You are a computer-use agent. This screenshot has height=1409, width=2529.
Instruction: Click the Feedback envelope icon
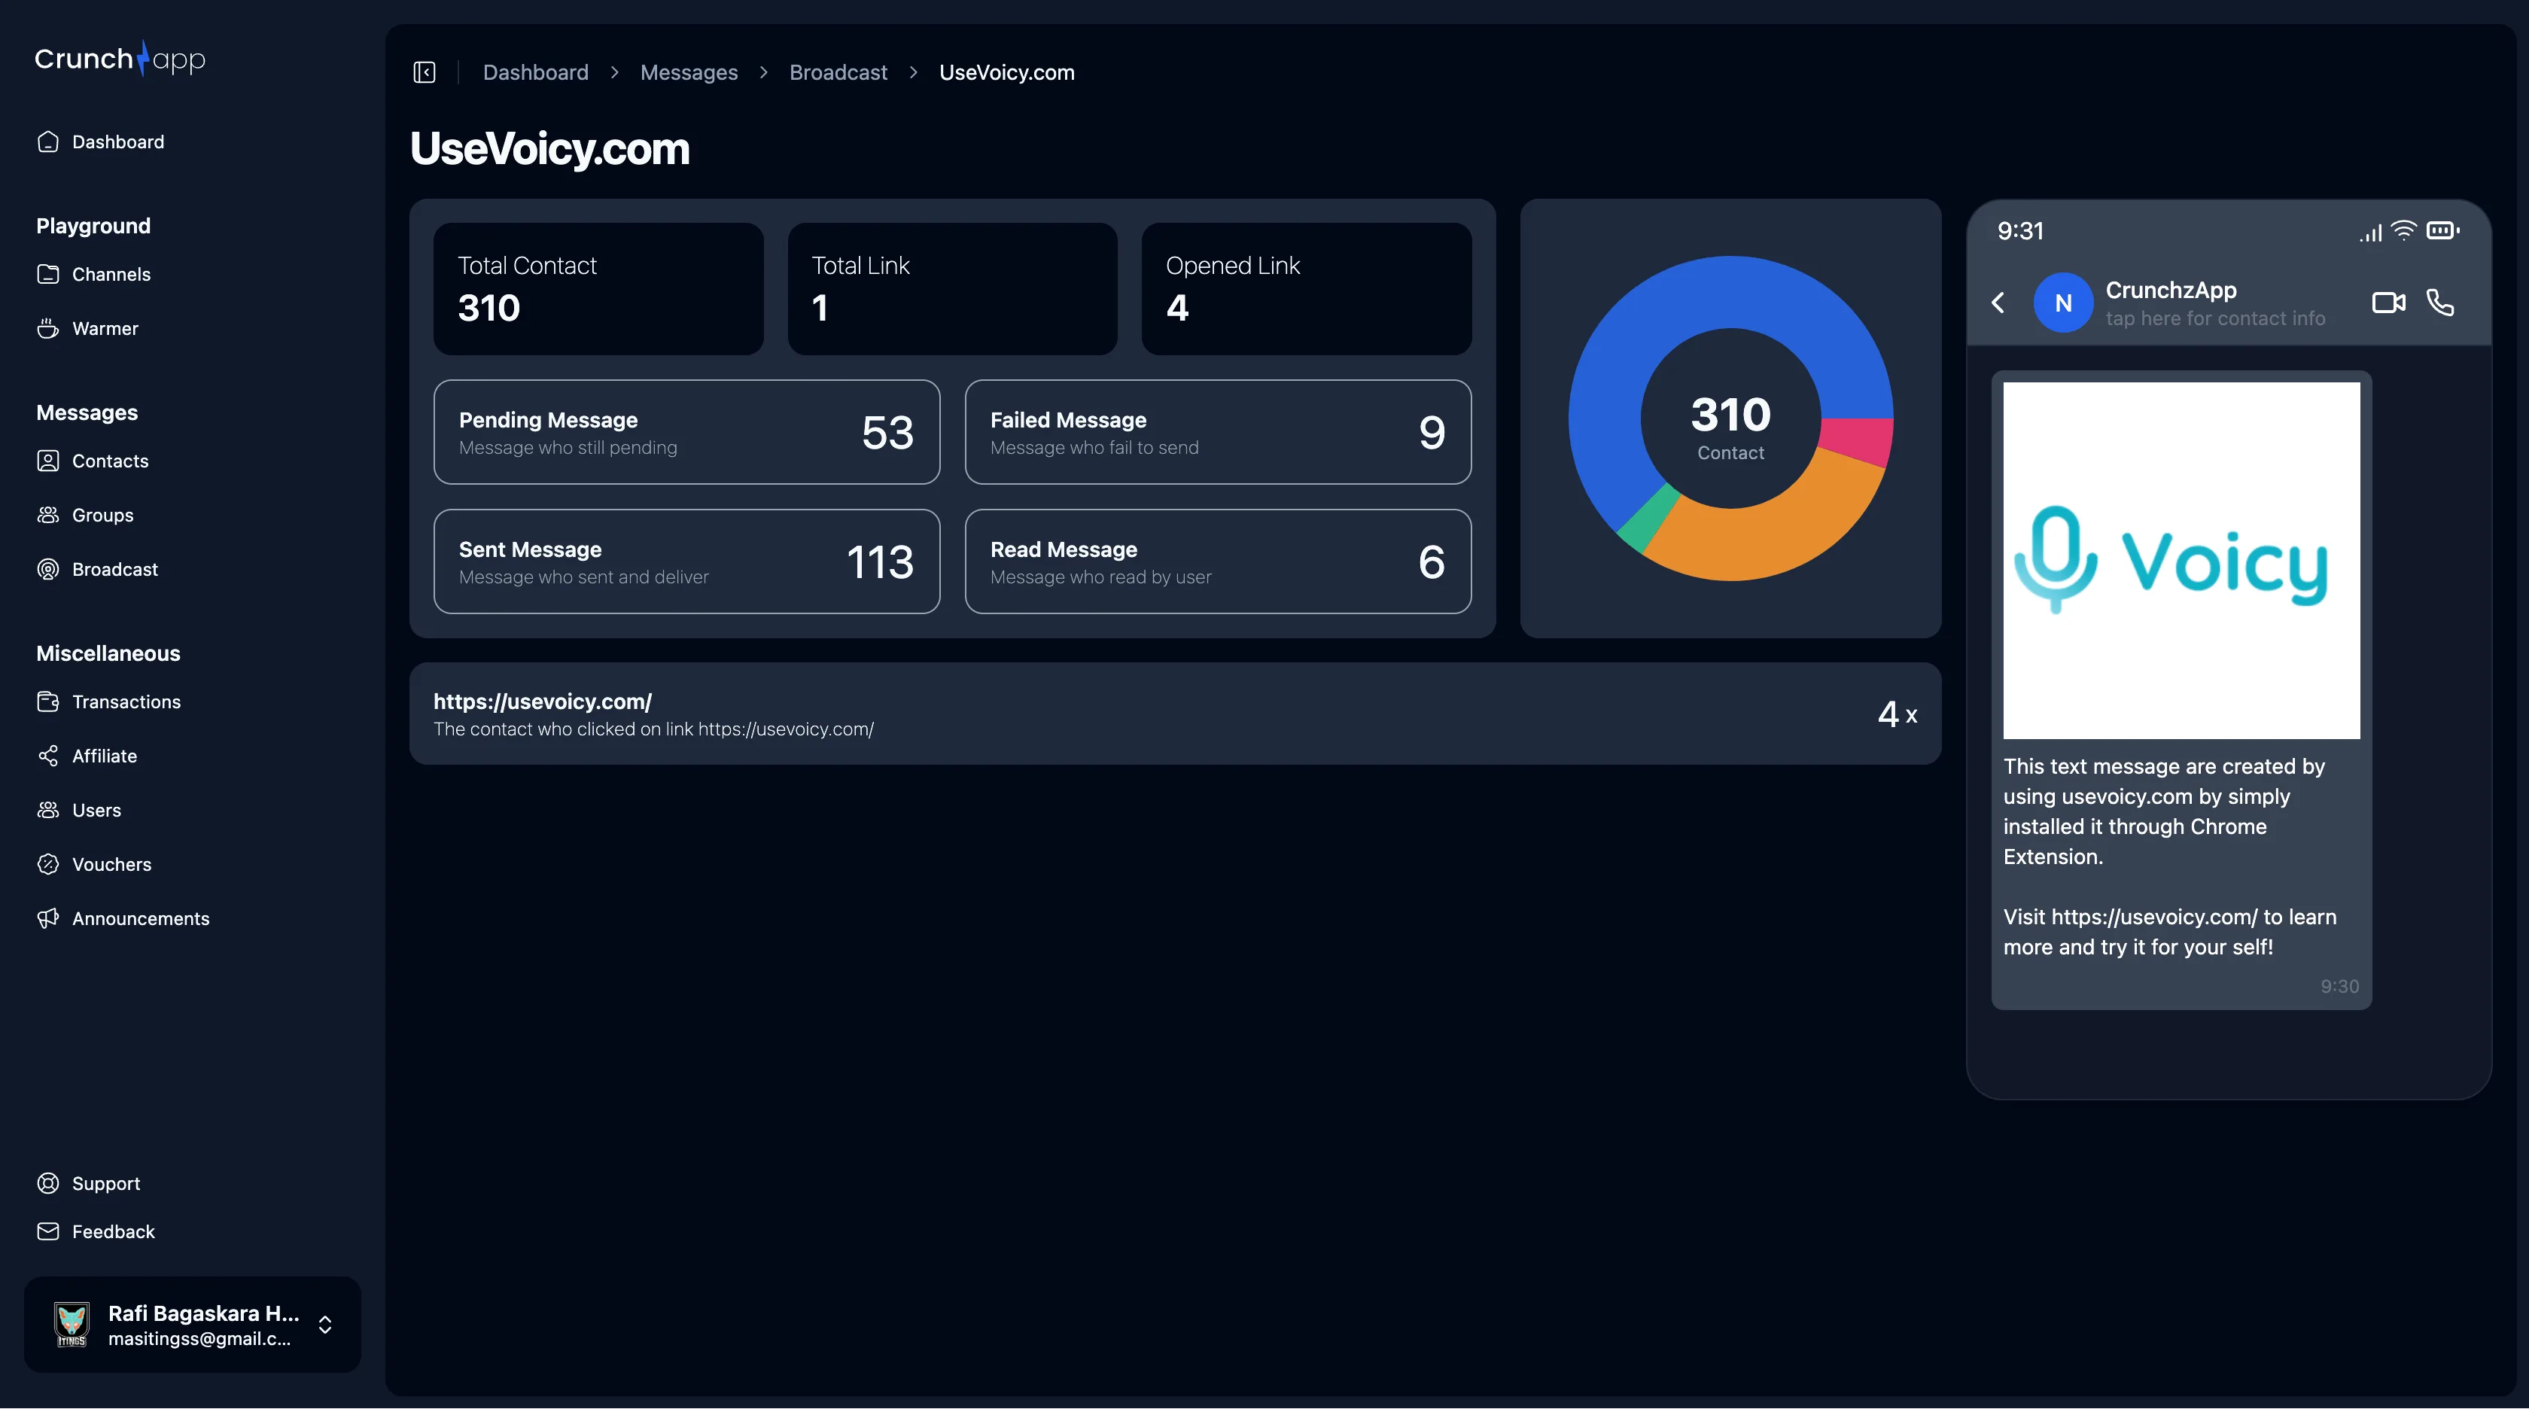[x=48, y=1231]
